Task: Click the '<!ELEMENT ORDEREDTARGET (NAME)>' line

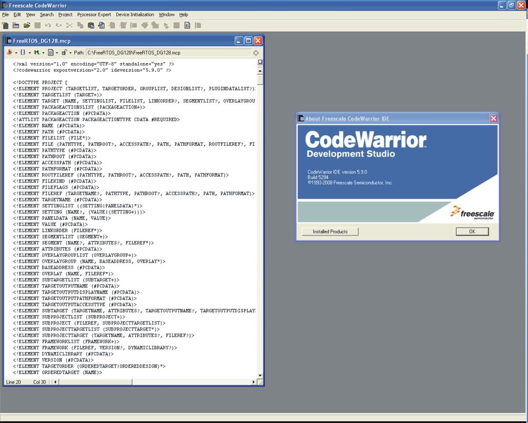Action: point(57,372)
